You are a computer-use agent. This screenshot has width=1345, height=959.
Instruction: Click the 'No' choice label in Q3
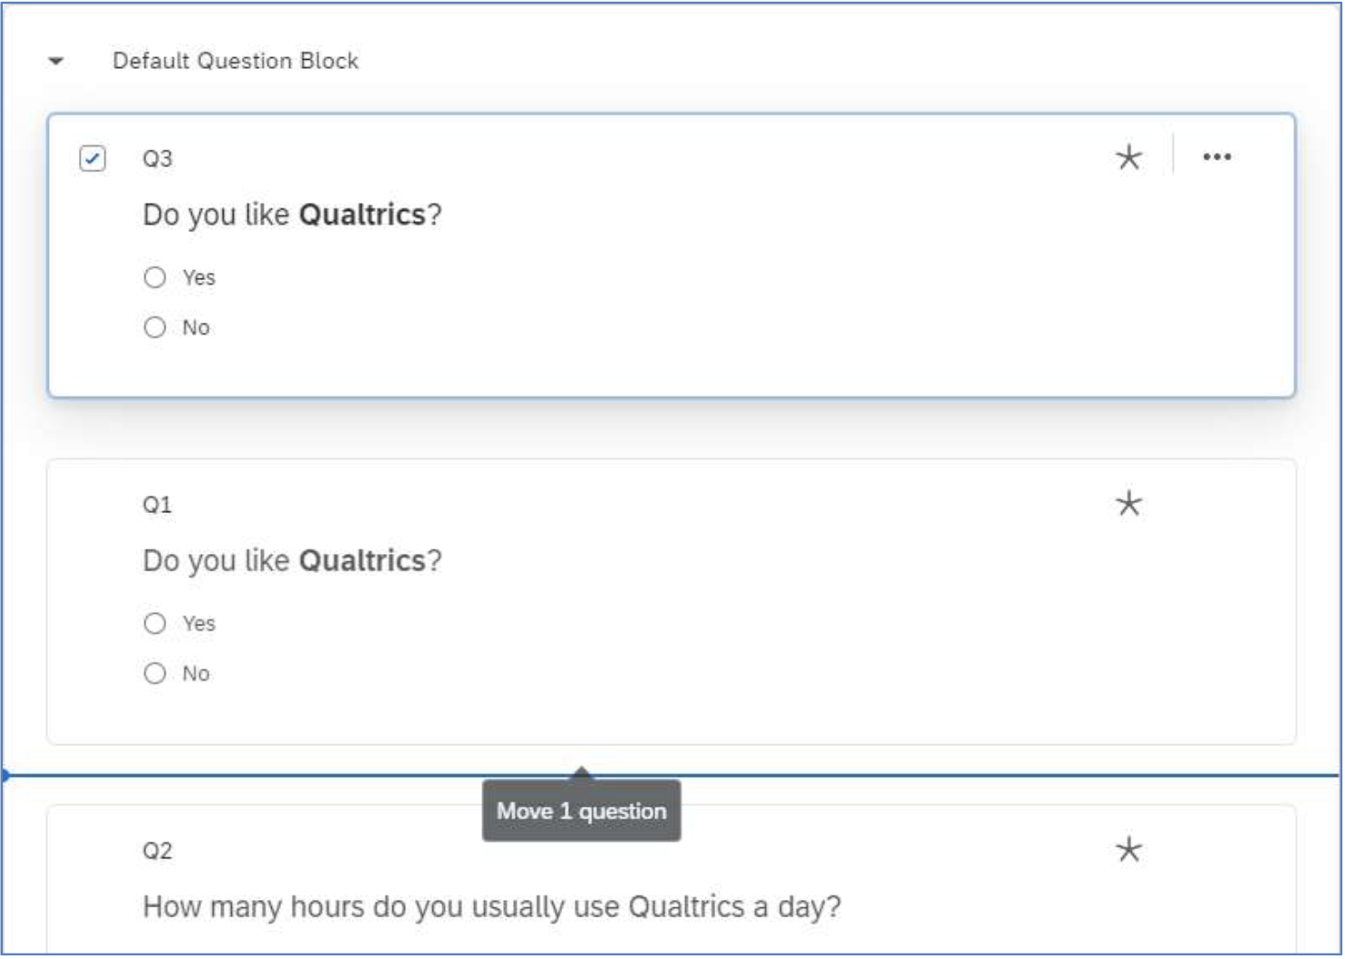tap(196, 327)
